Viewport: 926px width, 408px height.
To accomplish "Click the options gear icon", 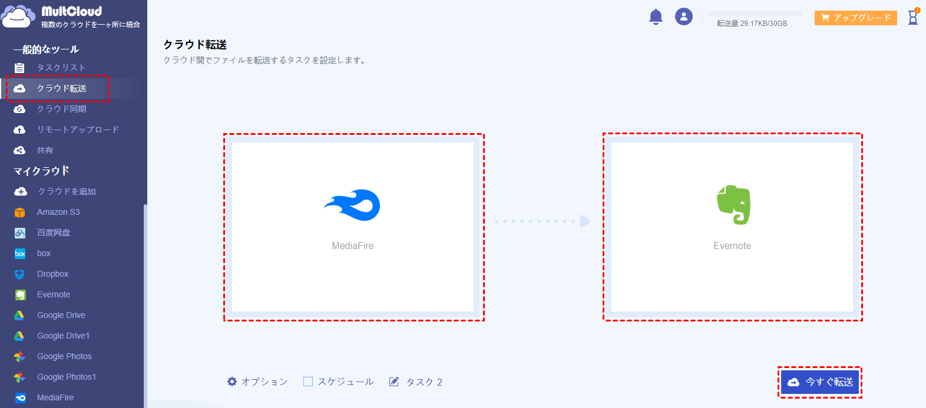I will [232, 382].
